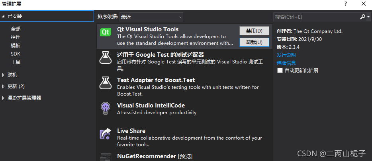Select the Google Test adapter flask icon

click(x=105, y=57)
